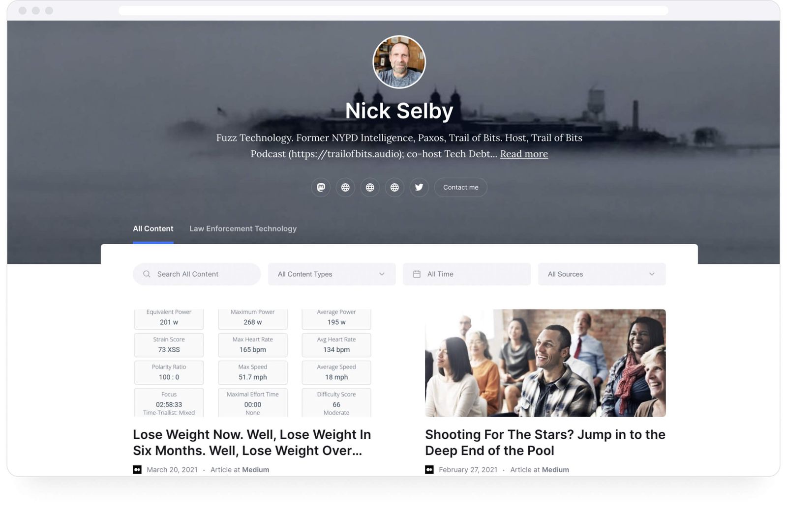Click the second globe website icon

coord(370,187)
